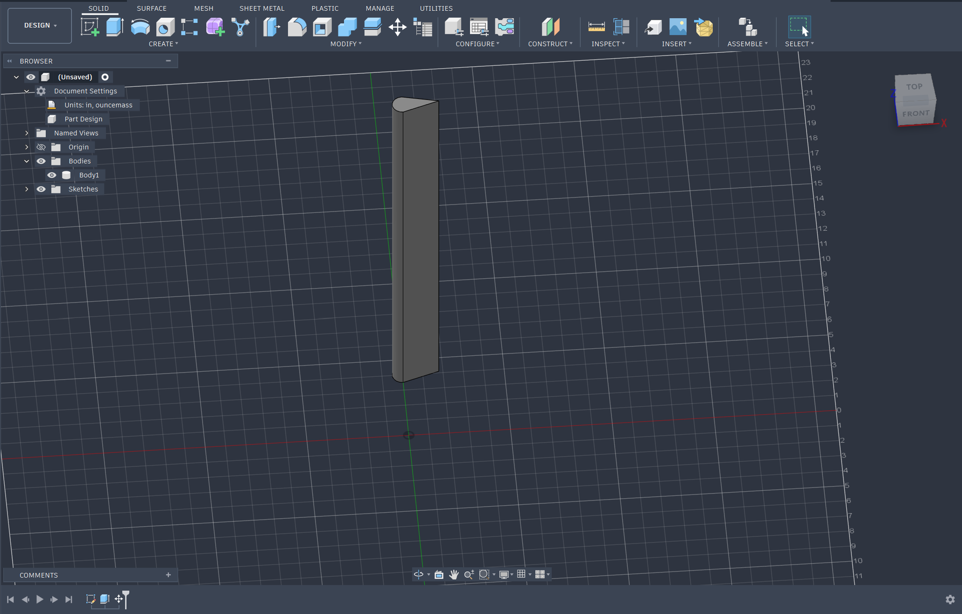Image resolution: width=962 pixels, height=614 pixels.
Task: Expand the Named Views folder
Action: (x=27, y=133)
